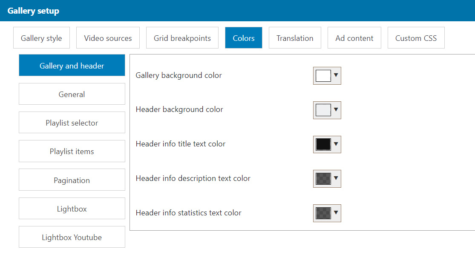This screenshot has height=269, width=475.
Task: Expand the Gallery background color dropdown arrow
Action: (x=336, y=75)
